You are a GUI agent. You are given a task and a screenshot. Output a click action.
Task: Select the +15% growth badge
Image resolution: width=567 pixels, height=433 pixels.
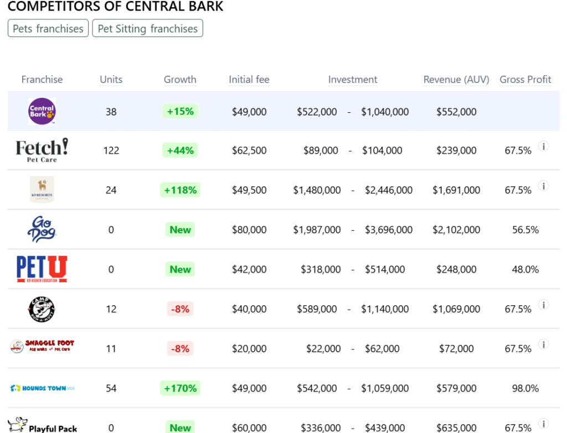[180, 111]
